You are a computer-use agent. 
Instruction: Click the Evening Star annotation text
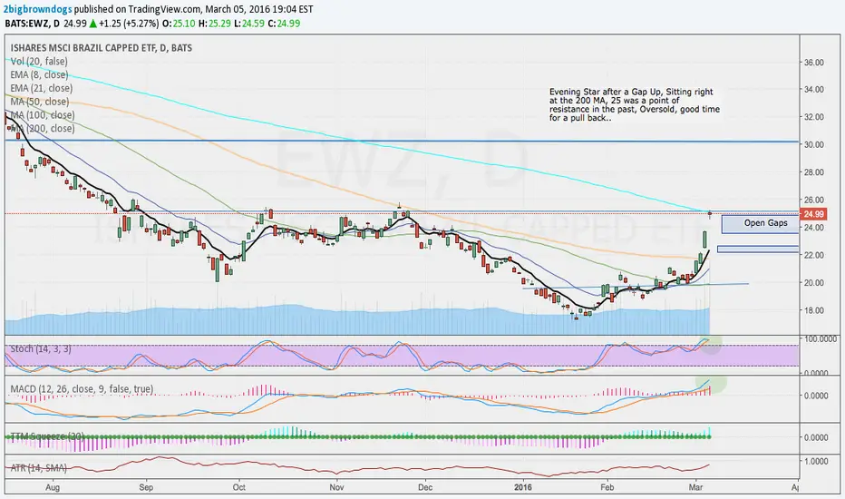635,104
